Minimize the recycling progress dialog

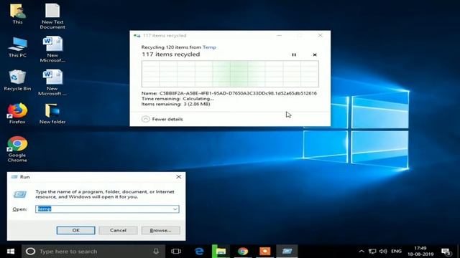(x=280, y=35)
